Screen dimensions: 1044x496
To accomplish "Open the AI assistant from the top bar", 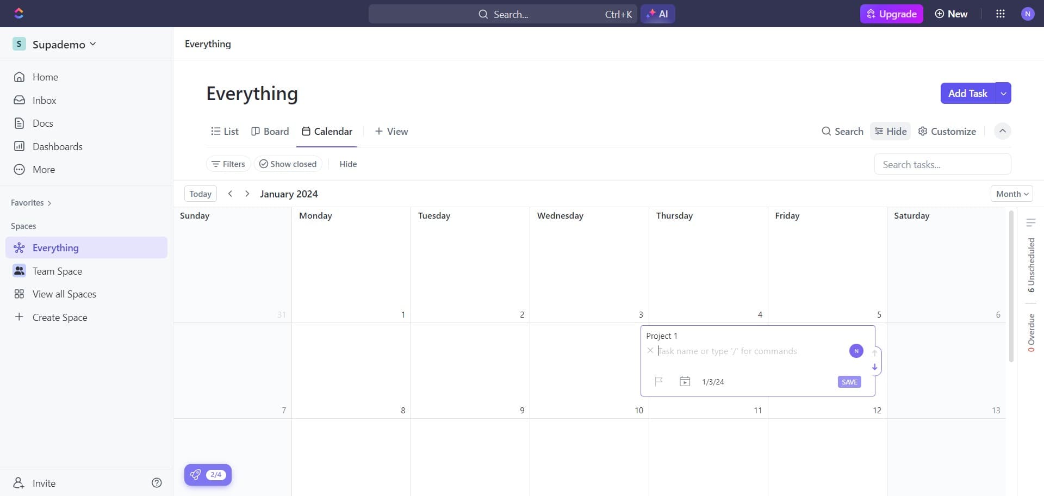I will pos(658,14).
